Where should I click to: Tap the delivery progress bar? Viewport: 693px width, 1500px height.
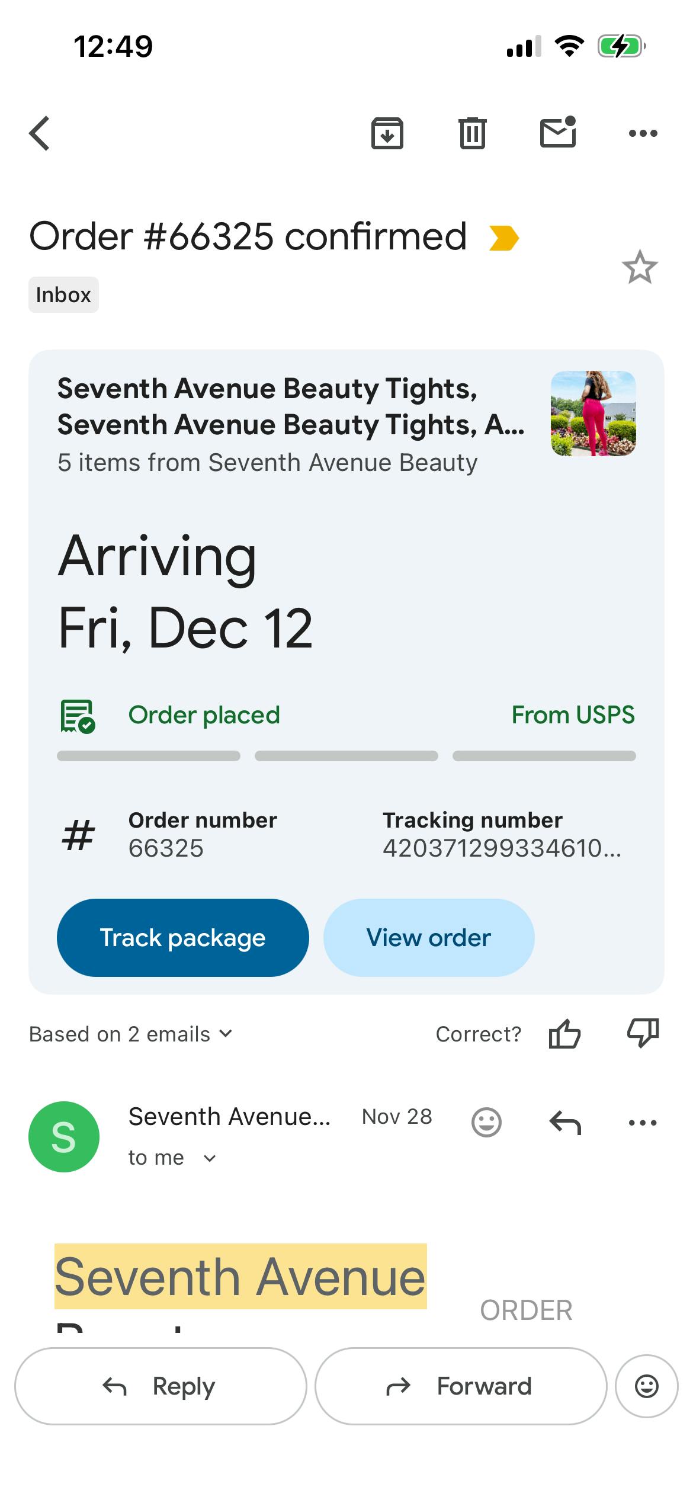coord(346,756)
